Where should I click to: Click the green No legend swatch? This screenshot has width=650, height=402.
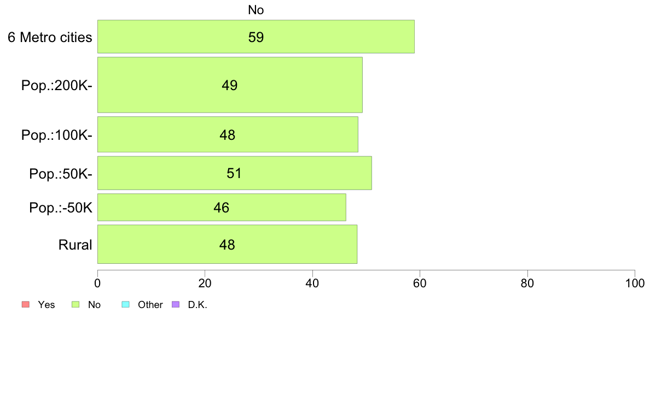click(x=76, y=304)
